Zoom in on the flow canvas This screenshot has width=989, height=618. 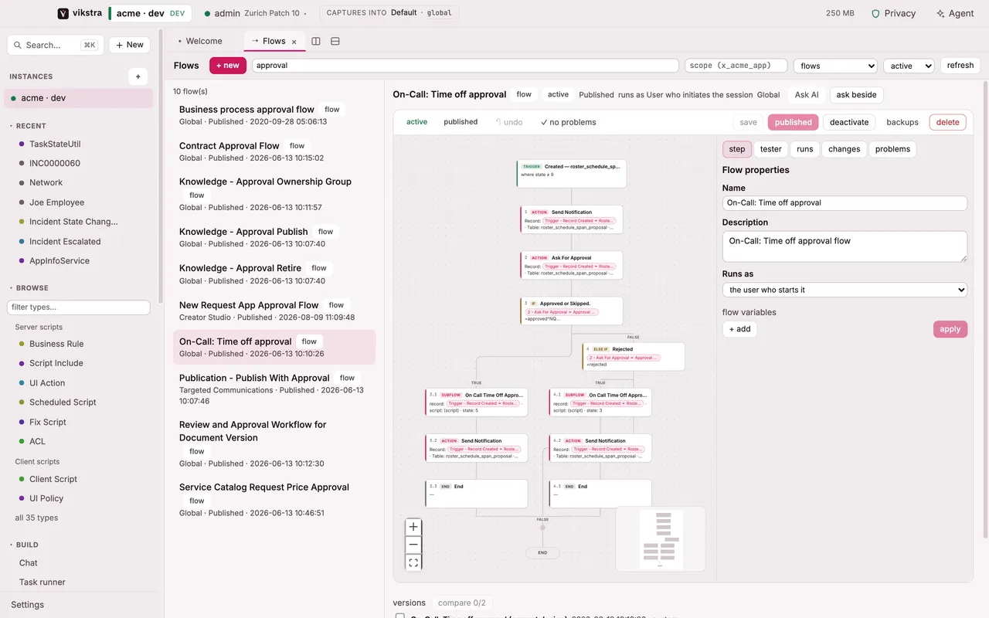tap(413, 527)
